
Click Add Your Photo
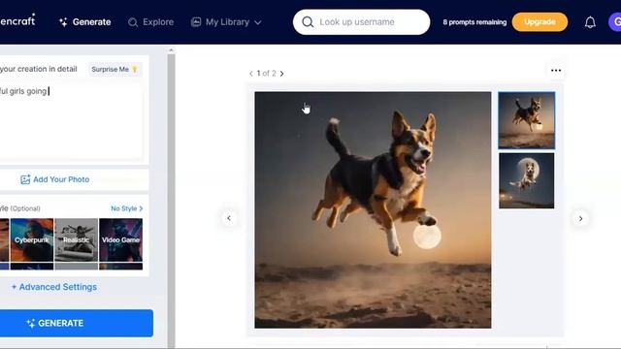pyautogui.click(x=54, y=179)
